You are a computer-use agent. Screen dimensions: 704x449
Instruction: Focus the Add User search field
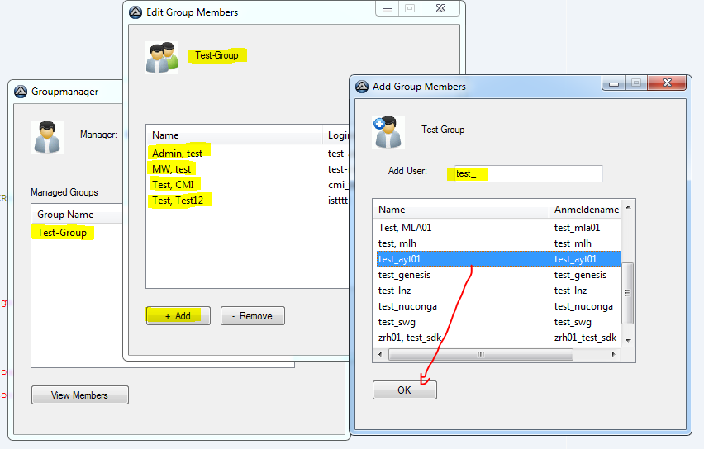pyautogui.click(x=525, y=173)
